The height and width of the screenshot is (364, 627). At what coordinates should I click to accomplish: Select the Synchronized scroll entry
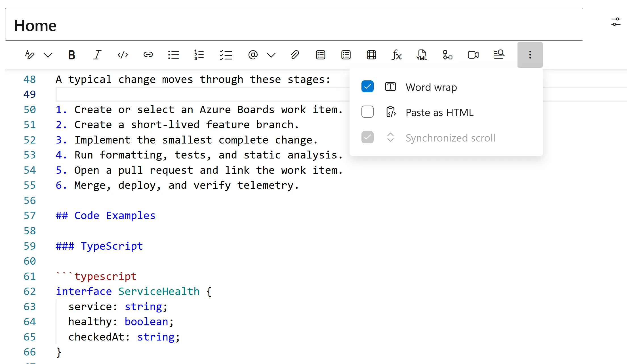point(446,138)
